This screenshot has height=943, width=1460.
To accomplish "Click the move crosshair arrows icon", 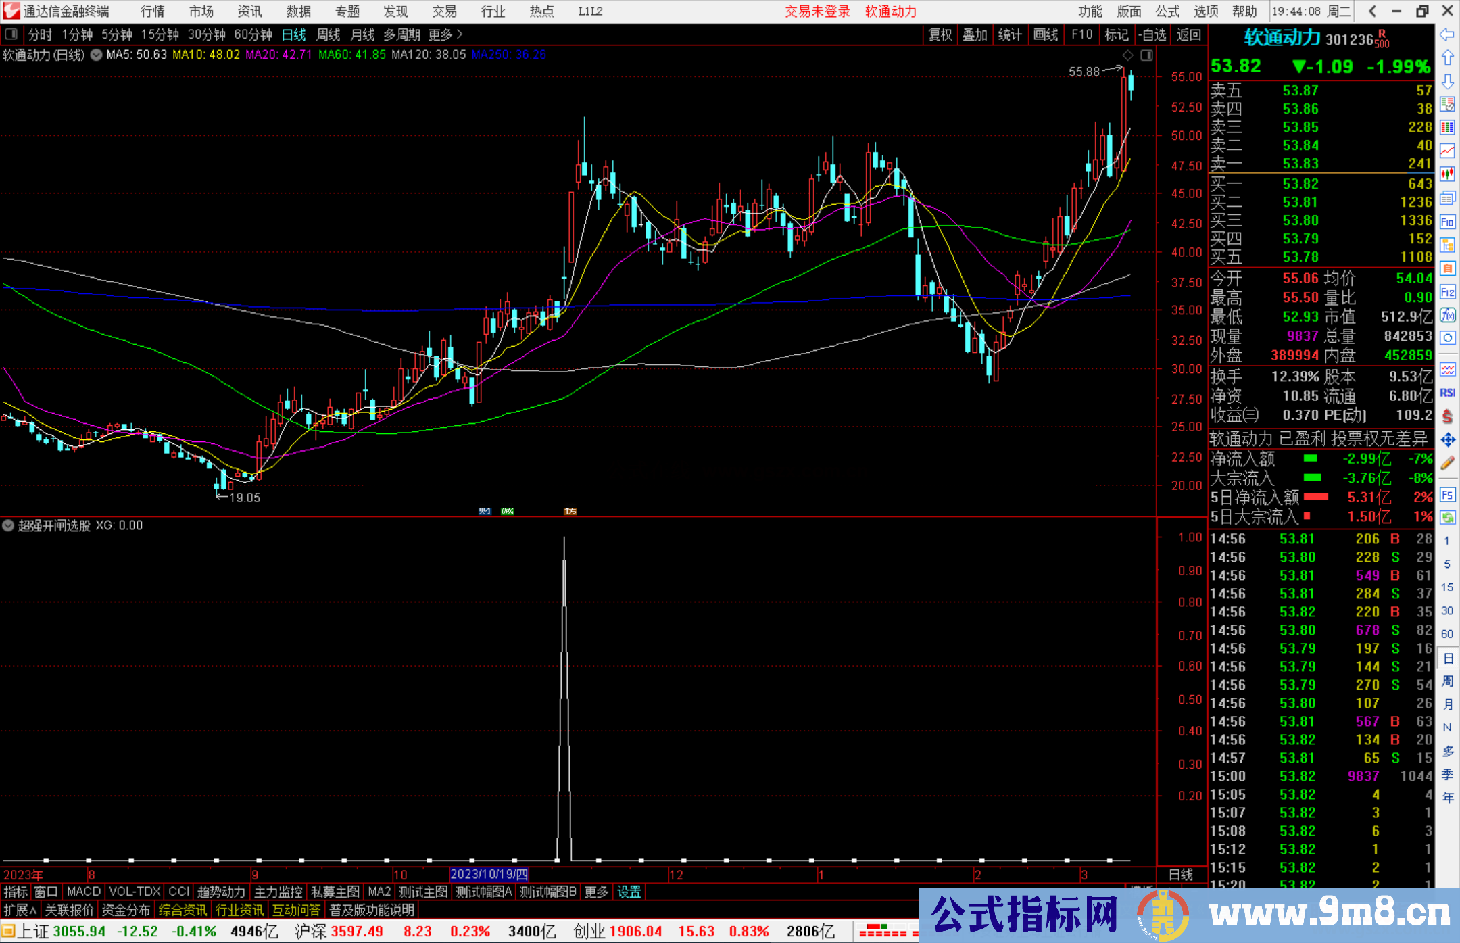I will coord(1447,440).
